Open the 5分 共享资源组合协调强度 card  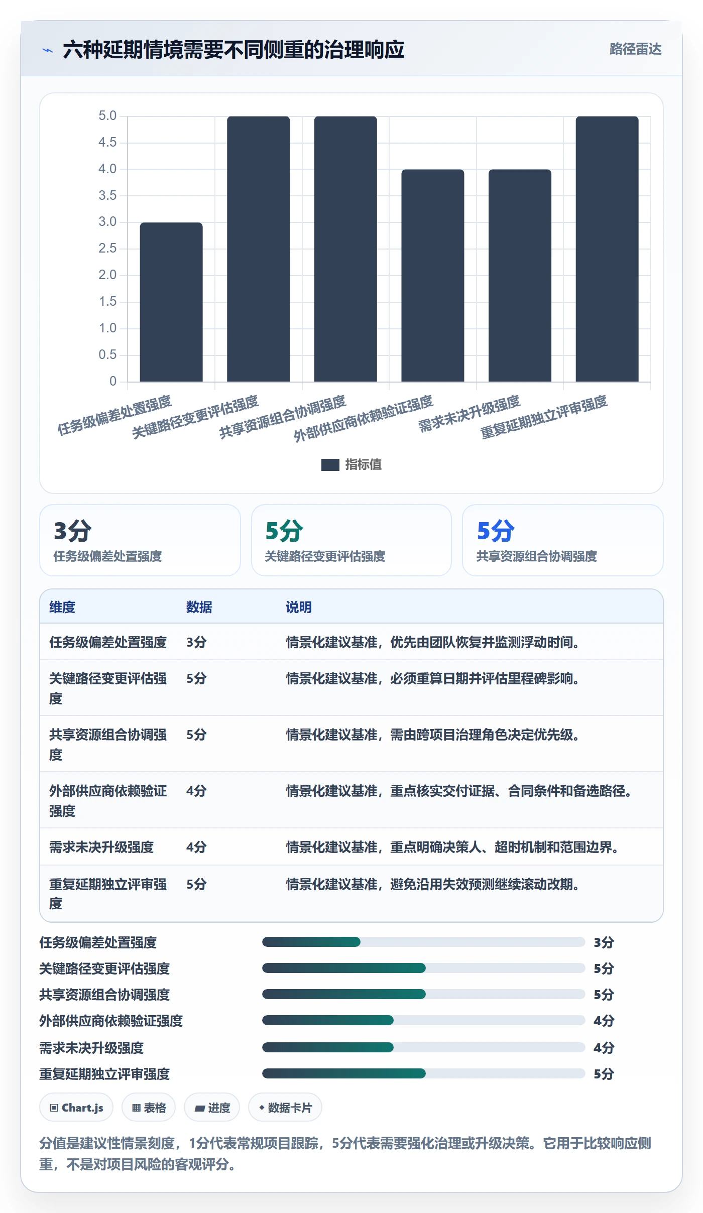(x=563, y=540)
